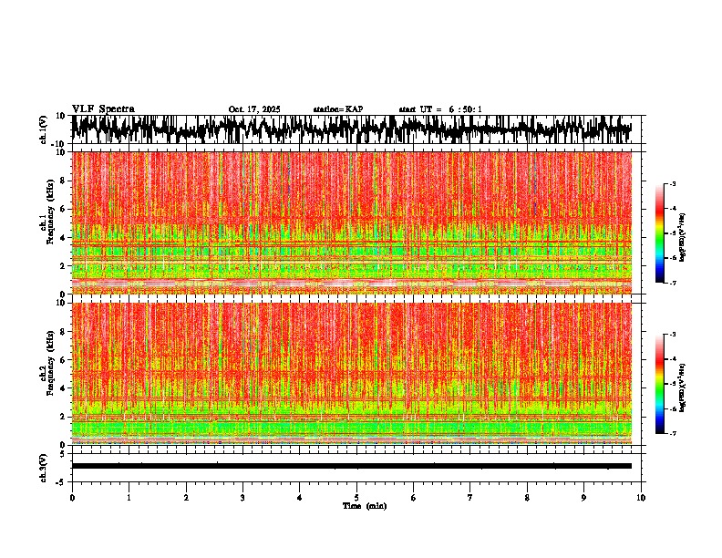
Task: Click the "-7" label on ch.1 color bar
Action: [x=672, y=283]
